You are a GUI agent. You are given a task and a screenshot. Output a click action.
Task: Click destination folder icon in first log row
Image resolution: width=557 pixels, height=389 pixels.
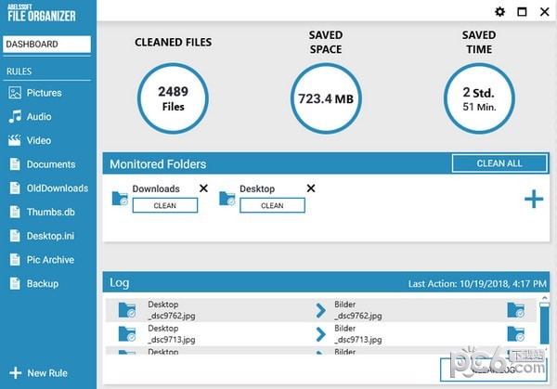[x=515, y=310]
